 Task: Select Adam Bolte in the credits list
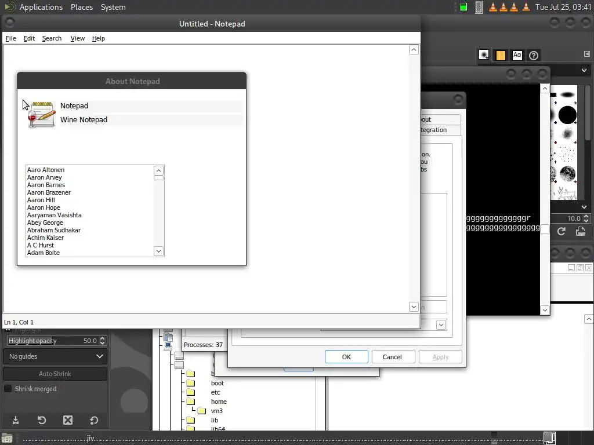click(43, 253)
